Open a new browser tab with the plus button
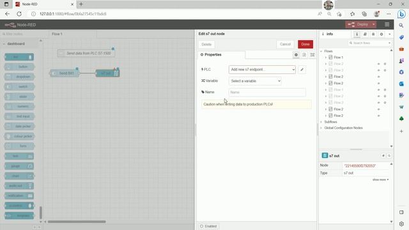The height and width of the screenshot is (230, 409). click(81, 4)
